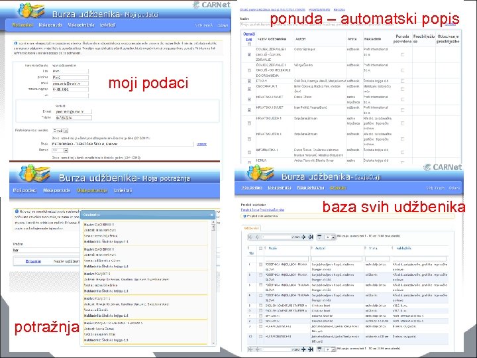
Task: Close the Odaberite popup window
Action: click(212, 215)
